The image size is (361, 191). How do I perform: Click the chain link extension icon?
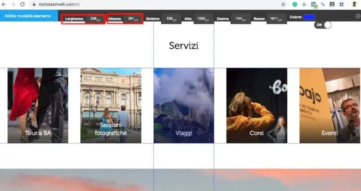coord(323,4)
